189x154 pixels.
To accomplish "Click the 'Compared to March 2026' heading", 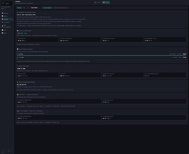I will coord(26,12).
